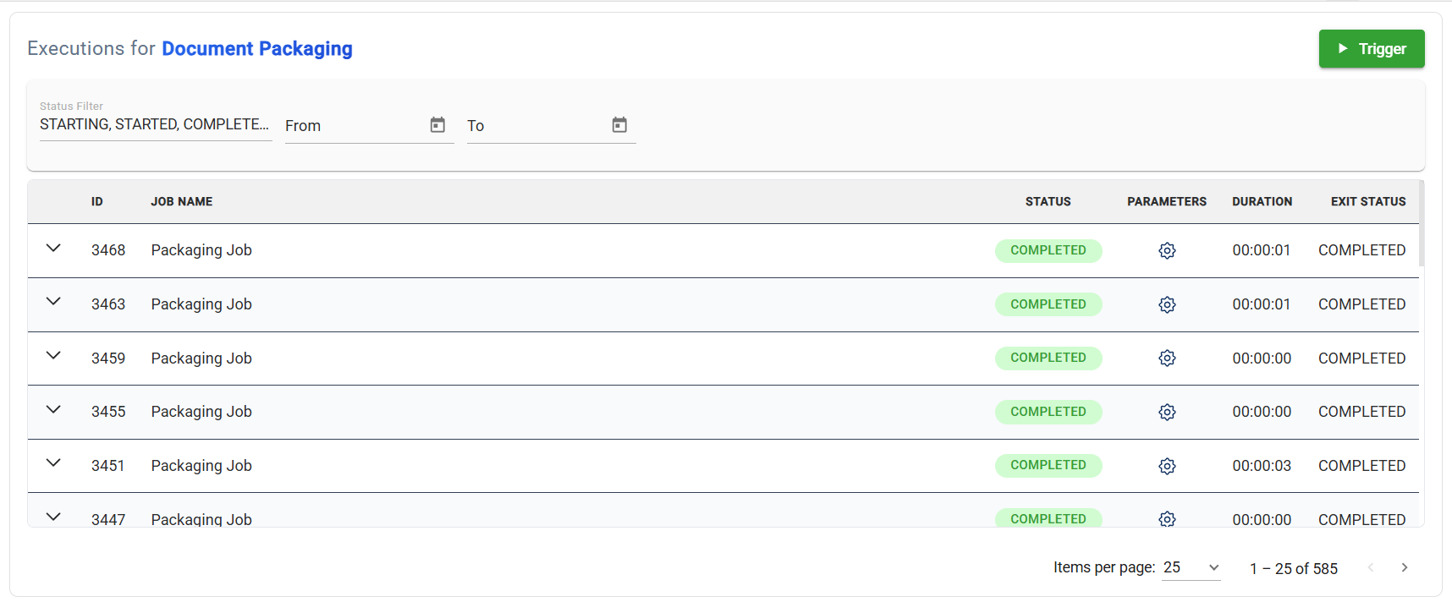This screenshot has width=1452, height=602.
Task: Open the Status Filter dropdown
Action: [x=155, y=124]
